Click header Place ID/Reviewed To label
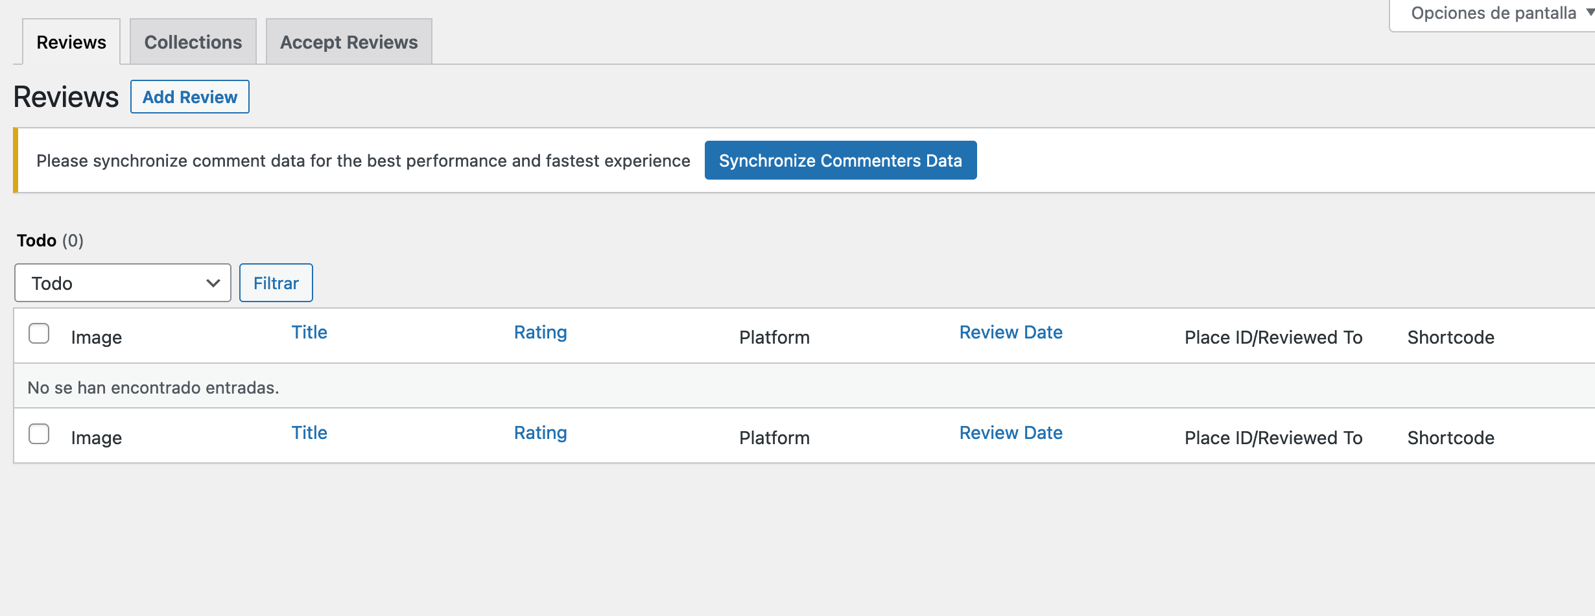Screen dimensions: 1595x616 [x=1273, y=337]
